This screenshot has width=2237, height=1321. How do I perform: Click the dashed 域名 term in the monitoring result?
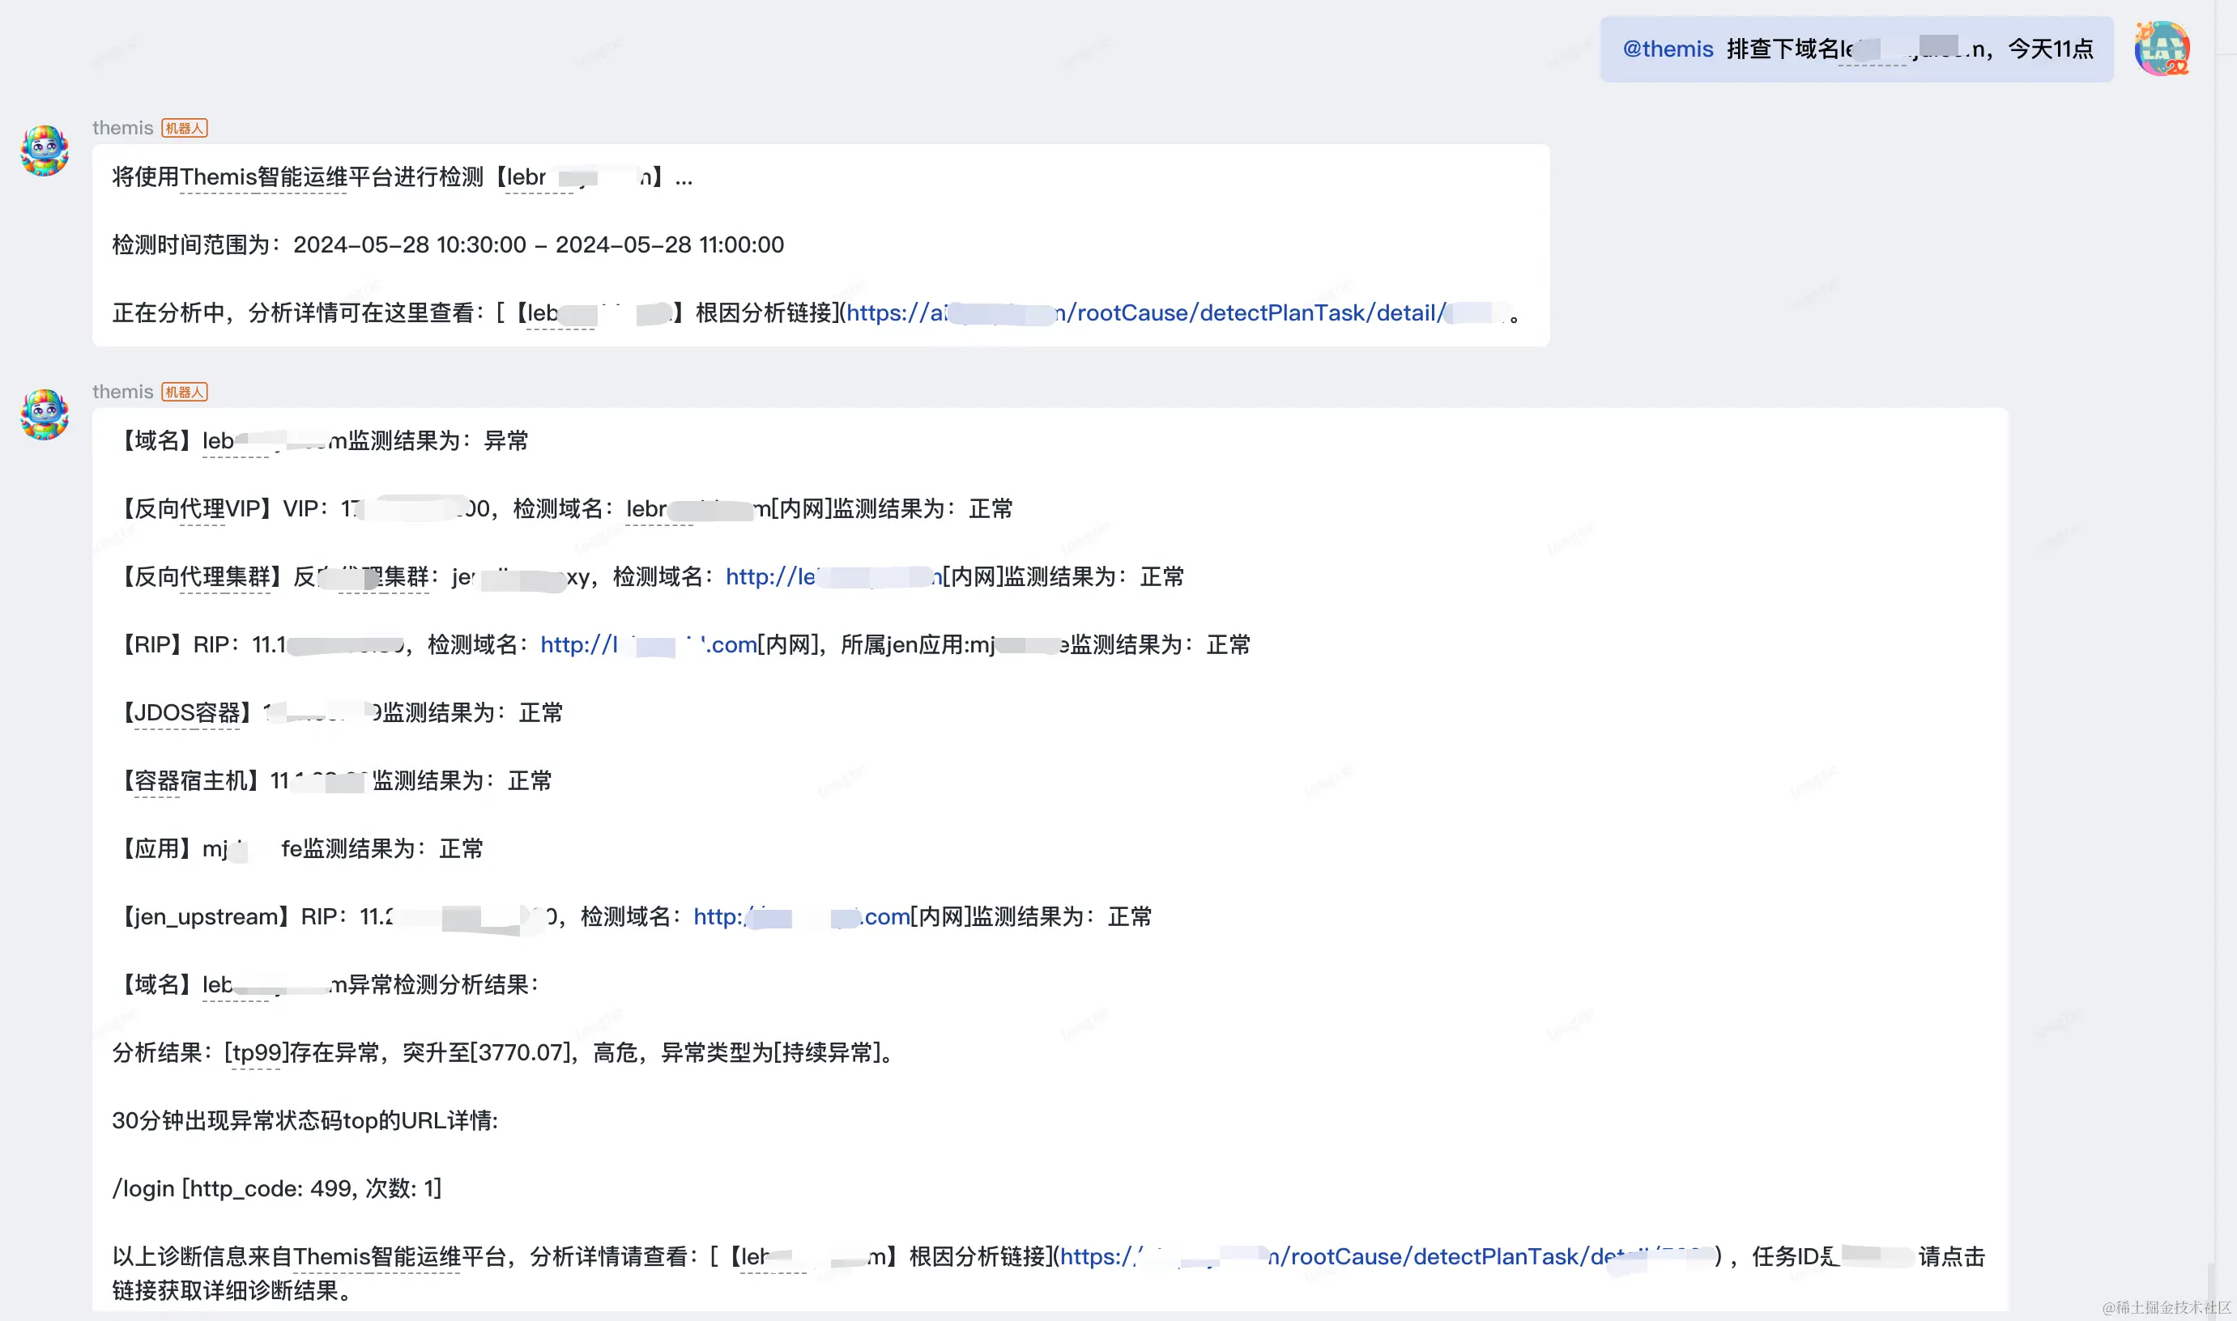click(x=157, y=440)
